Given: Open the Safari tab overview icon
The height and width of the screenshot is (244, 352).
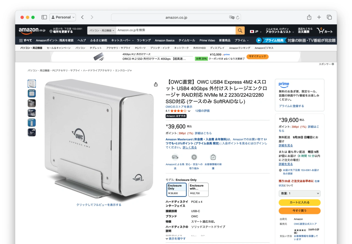Looking at the screenshot, I should click(329, 17).
